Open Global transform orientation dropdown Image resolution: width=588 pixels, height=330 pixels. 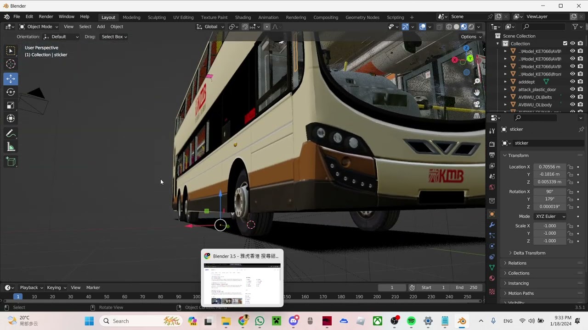click(x=210, y=27)
